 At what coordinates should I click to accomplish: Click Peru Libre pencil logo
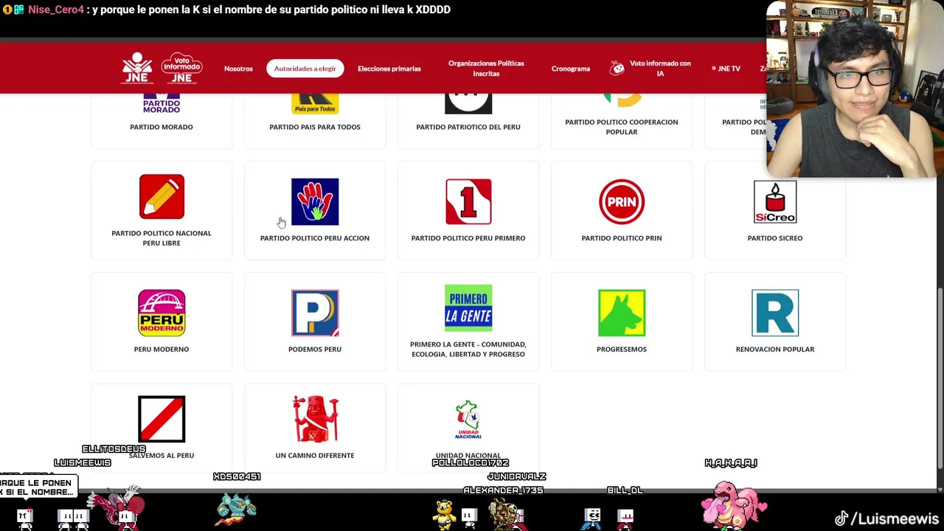click(162, 197)
